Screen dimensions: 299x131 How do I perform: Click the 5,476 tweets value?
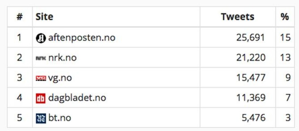pyautogui.click(x=253, y=118)
